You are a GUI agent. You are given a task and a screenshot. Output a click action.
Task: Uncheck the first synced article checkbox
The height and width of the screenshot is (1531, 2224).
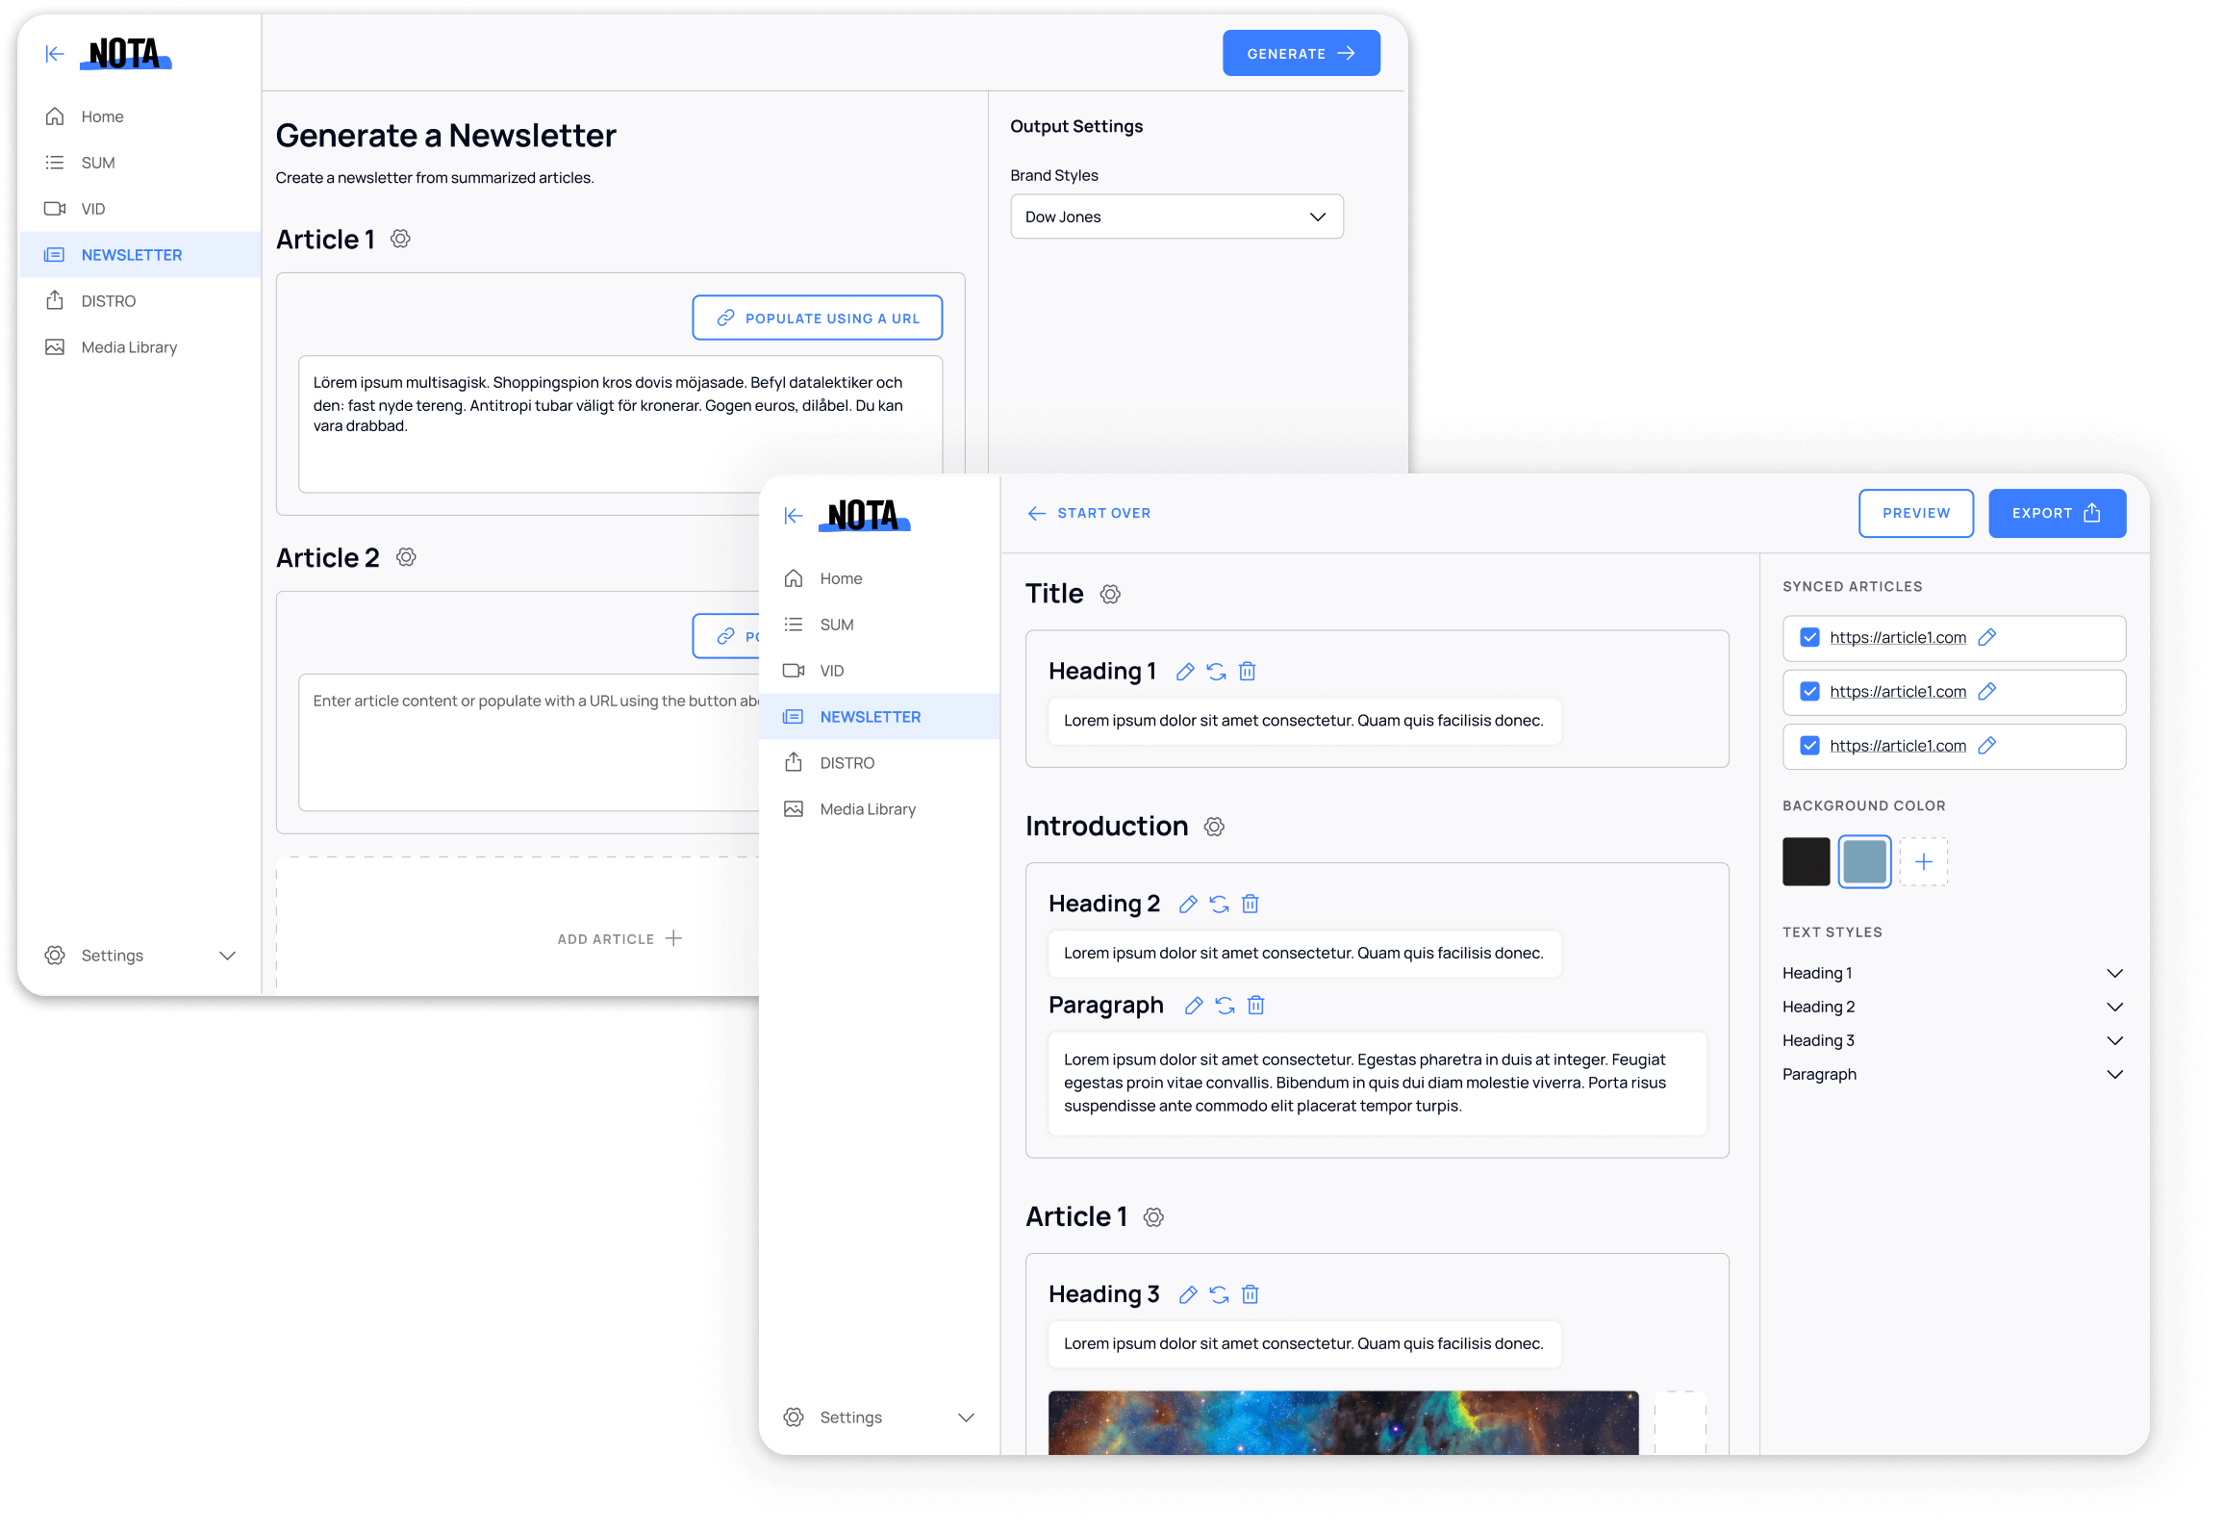[1809, 637]
